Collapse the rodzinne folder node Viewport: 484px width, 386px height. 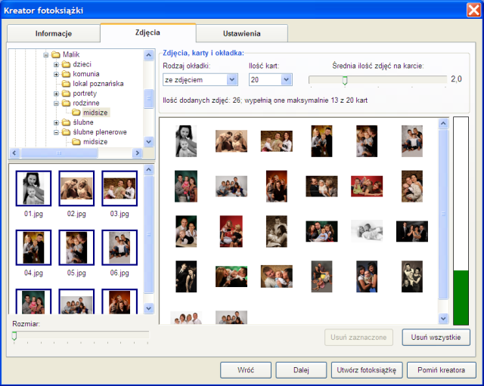point(56,103)
